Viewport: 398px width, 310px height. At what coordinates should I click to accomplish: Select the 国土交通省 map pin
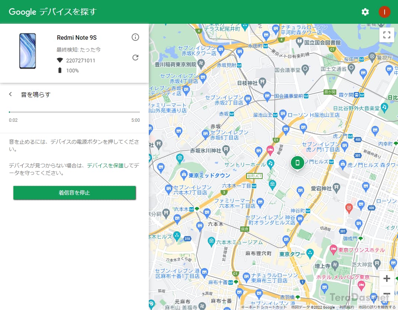pos(351,68)
